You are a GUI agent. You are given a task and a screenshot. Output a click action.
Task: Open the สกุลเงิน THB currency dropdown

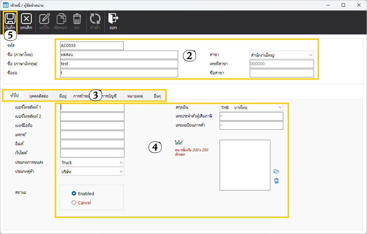251,107
